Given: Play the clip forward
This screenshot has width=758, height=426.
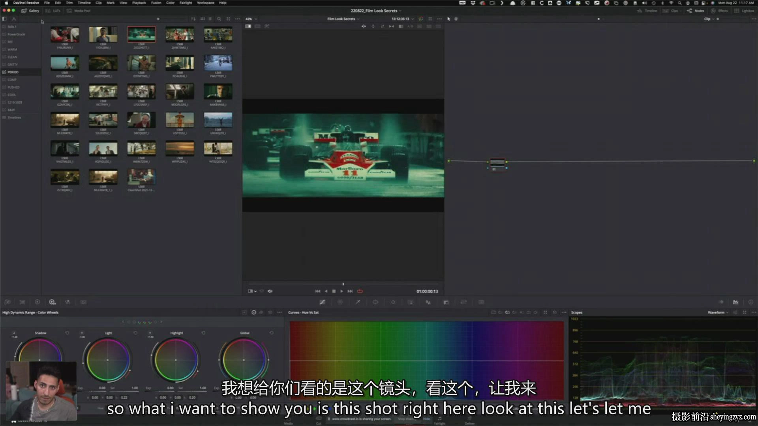Looking at the screenshot, I should tap(342, 291).
